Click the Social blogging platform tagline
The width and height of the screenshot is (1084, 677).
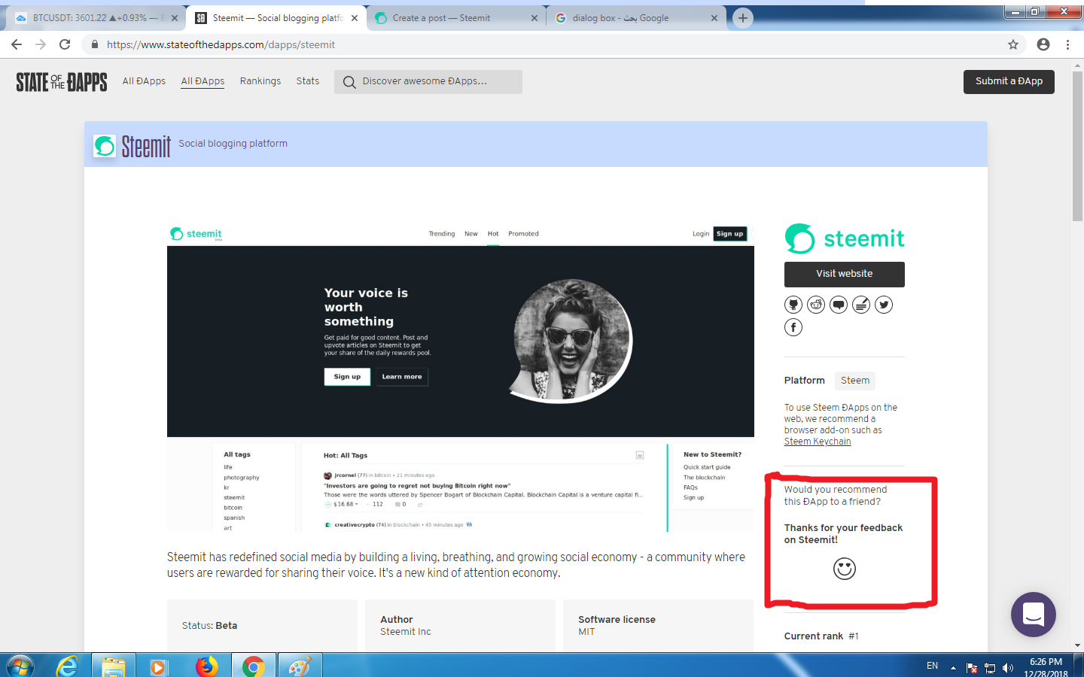click(x=233, y=144)
